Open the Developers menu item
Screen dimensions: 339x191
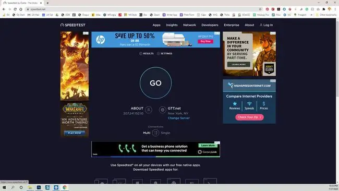210,25
